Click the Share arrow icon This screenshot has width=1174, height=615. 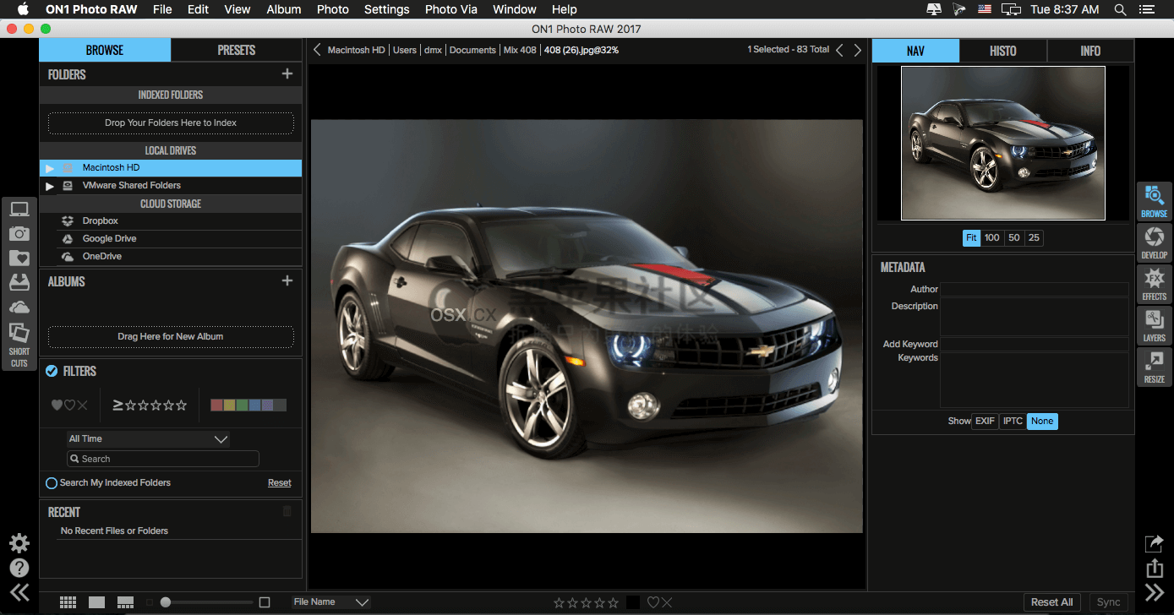[1154, 543]
